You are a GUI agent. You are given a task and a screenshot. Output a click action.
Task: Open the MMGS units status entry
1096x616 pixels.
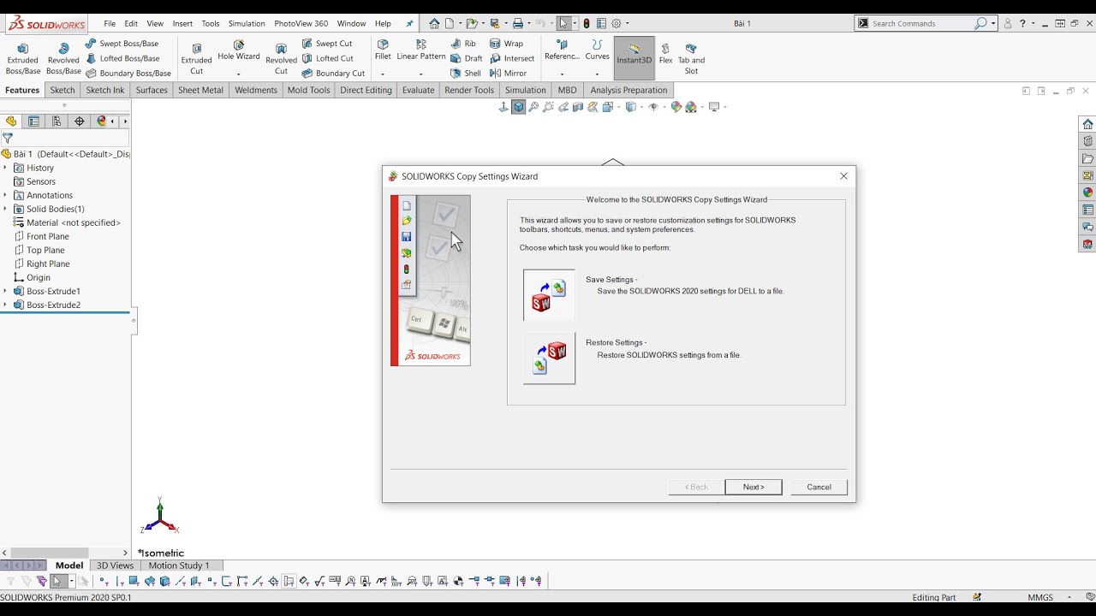click(1040, 597)
